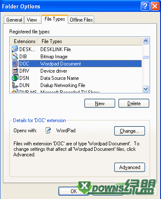Viewport: 161px width, 199px height.
Task: Click the DUN Dialup Networking icon
Action: (x=15, y=85)
